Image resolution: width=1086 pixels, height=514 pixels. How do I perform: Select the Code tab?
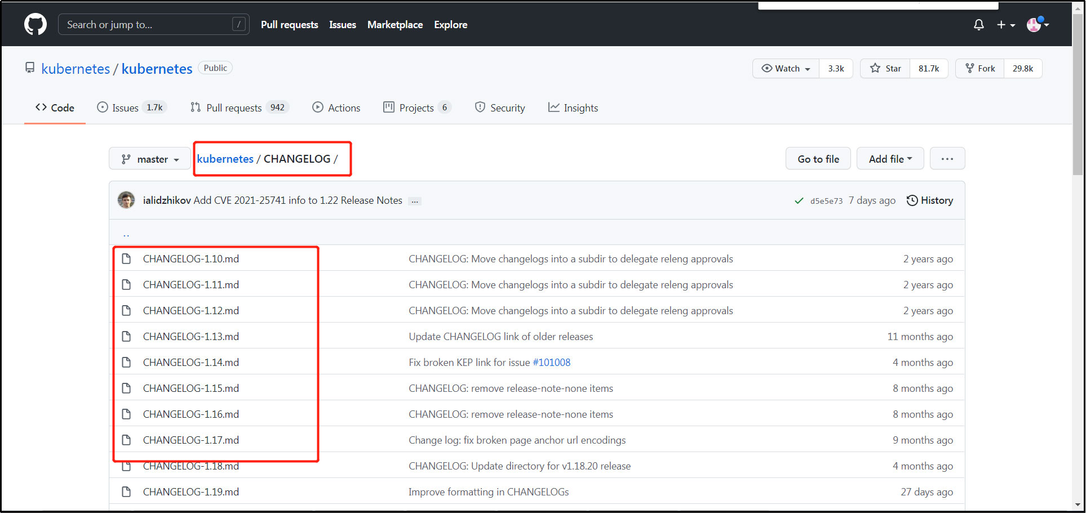[x=55, y=108]
